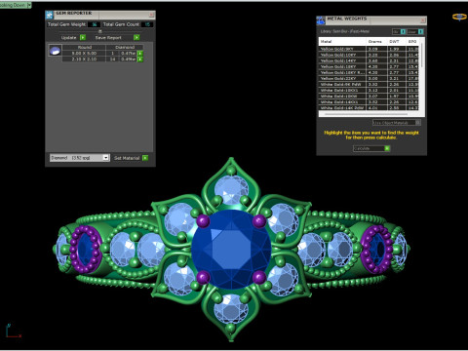Click the Metal column header

[342, 42]
